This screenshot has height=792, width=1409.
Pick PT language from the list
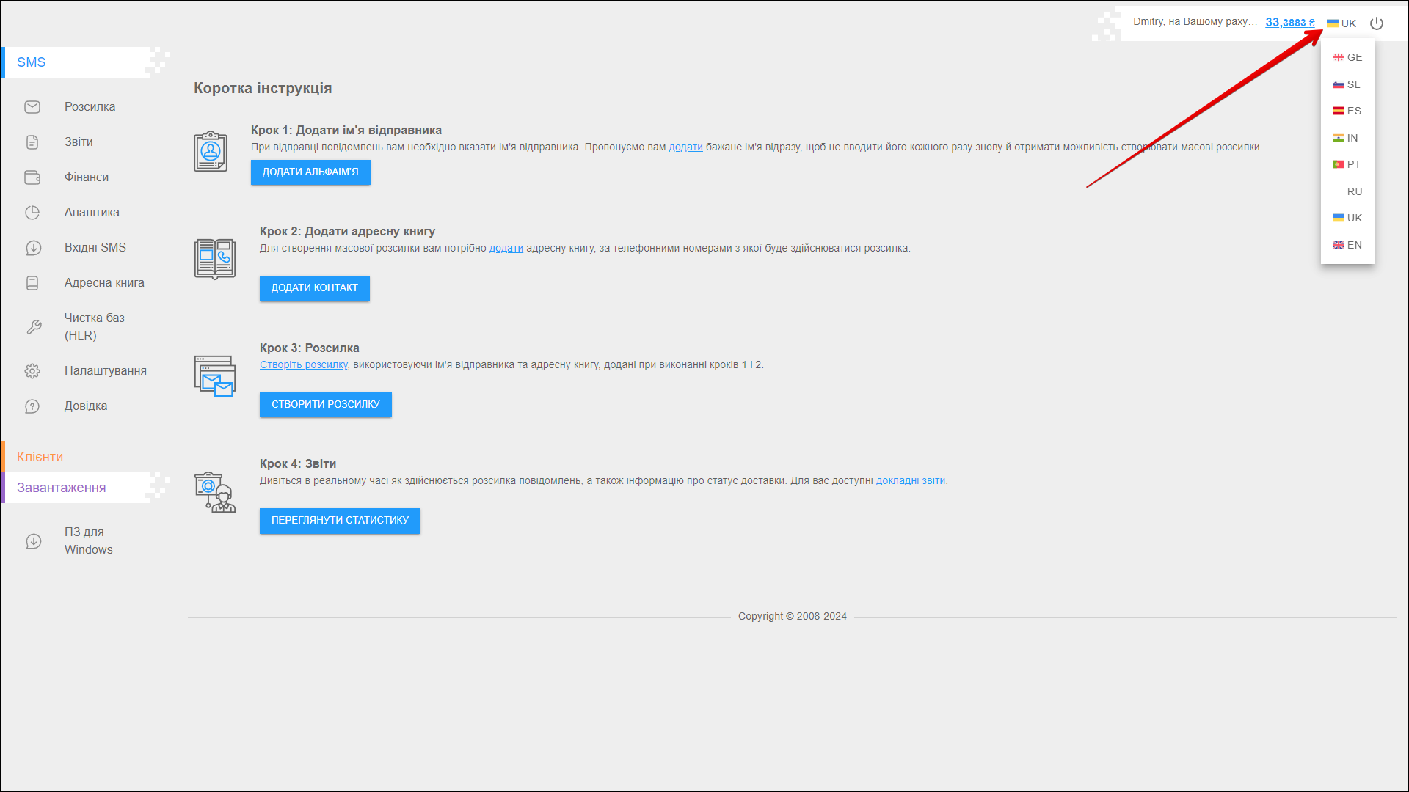(1347, 164)
